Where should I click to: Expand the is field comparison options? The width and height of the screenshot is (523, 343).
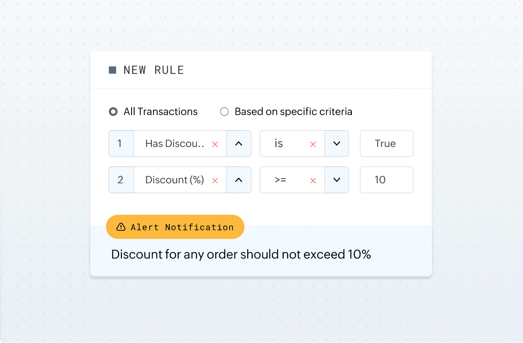coord(337,143)
